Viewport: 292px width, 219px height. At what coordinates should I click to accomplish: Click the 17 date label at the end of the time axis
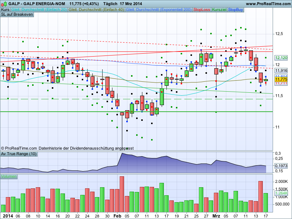[266, 216]
